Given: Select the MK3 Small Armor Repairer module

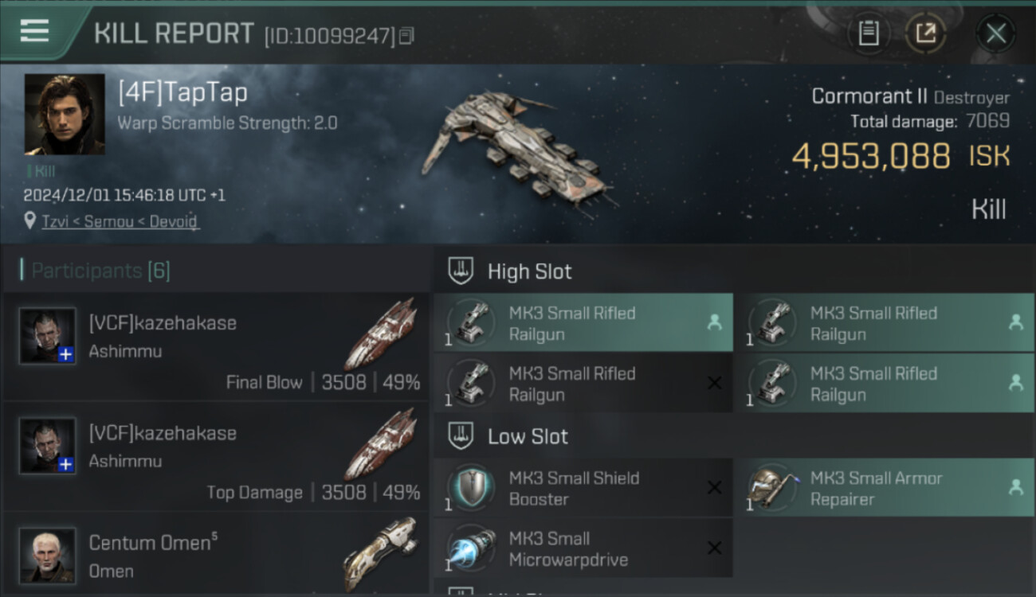Looking at the screenshot, I should click(x=885, y=488).
